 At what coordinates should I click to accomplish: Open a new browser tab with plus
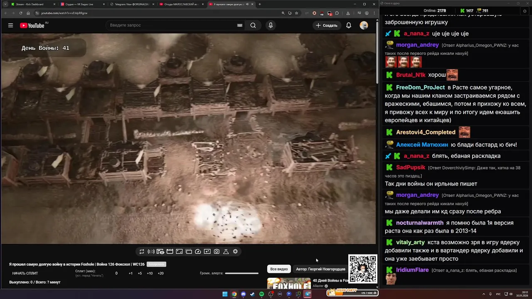pos(260,4)
